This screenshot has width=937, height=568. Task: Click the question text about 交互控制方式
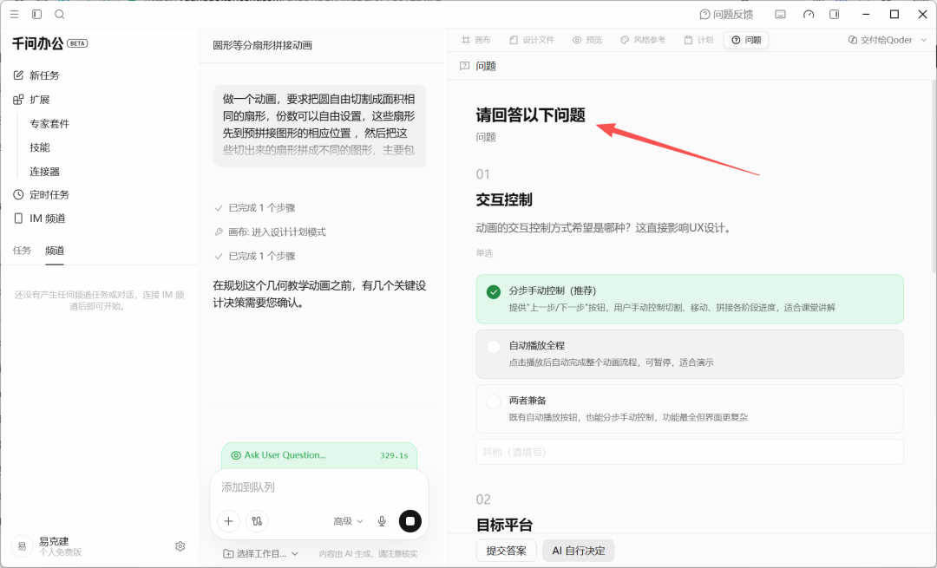(x=604, y=228)
